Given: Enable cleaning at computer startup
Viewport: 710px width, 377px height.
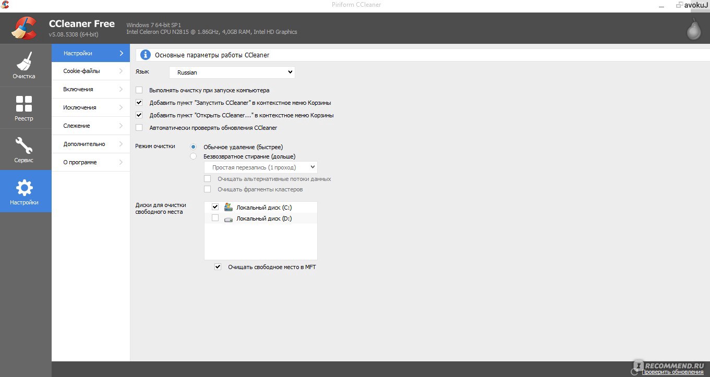Looking at the screenshot, I should [x=139, y=90].
